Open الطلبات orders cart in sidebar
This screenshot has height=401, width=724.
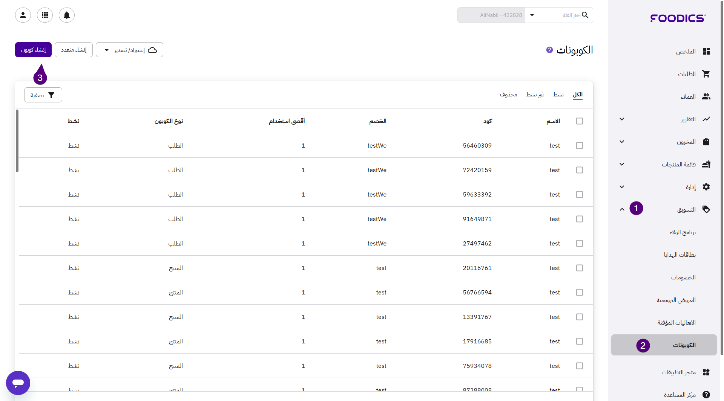click(x=686, y=74)
